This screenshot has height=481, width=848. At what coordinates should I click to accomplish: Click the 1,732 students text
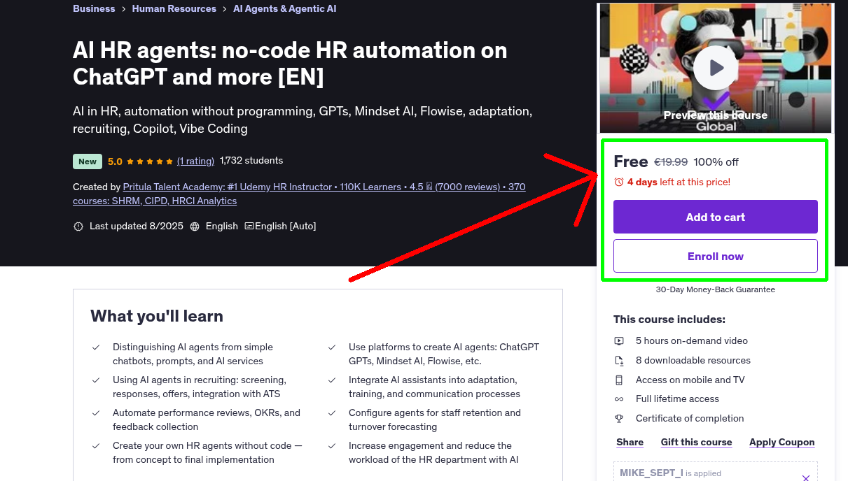(x=251, y=161)
